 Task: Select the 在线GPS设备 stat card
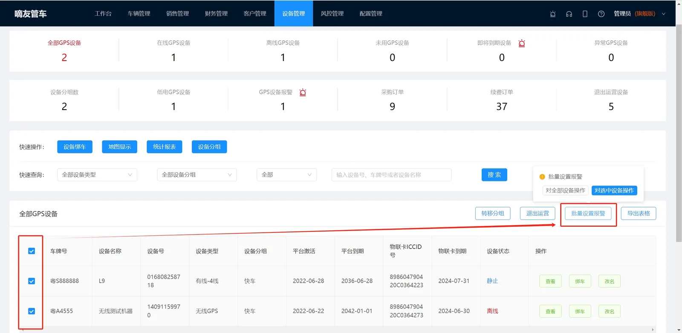(173, 51)
